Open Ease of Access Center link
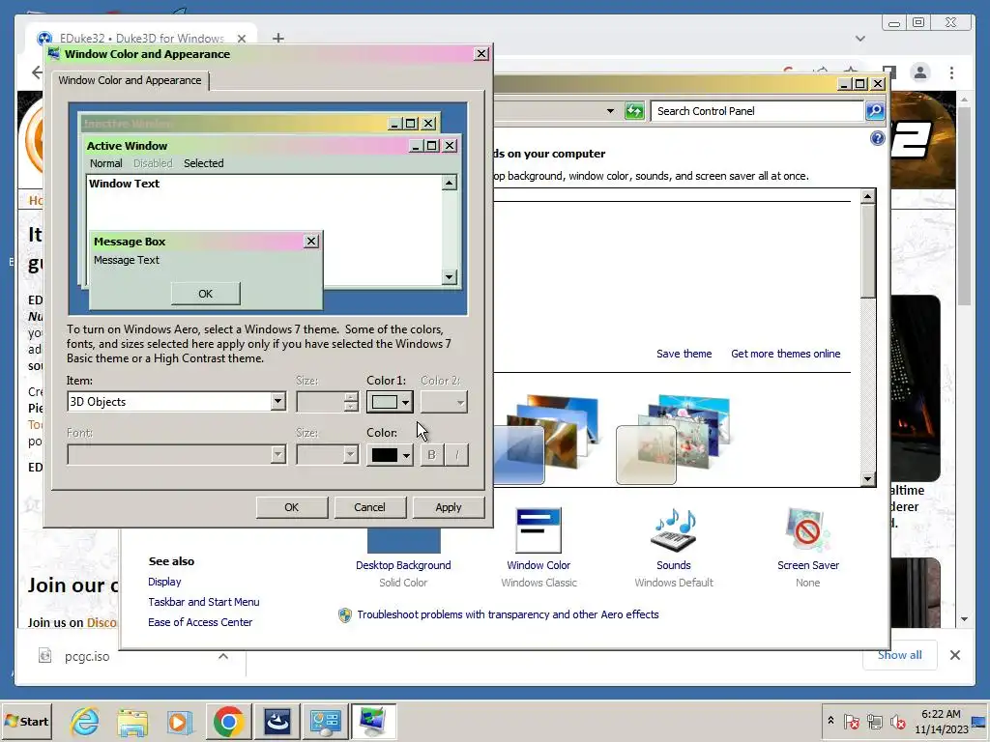990x742 pixels. [199, 622]
